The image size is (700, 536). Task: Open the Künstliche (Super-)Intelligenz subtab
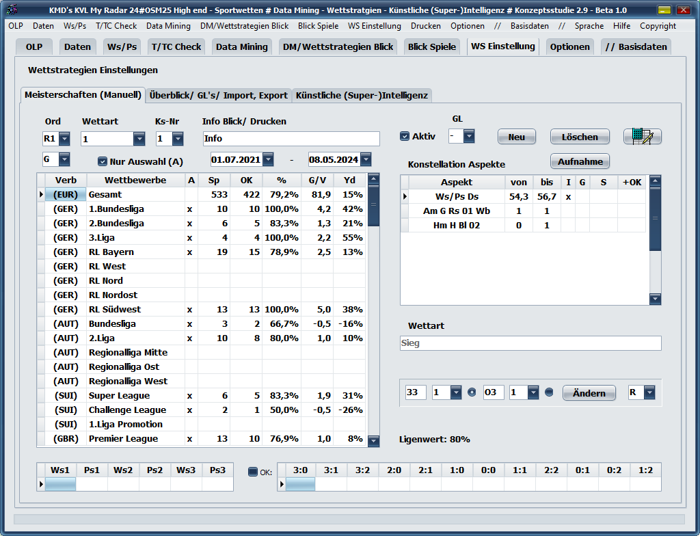pos(362,95)
